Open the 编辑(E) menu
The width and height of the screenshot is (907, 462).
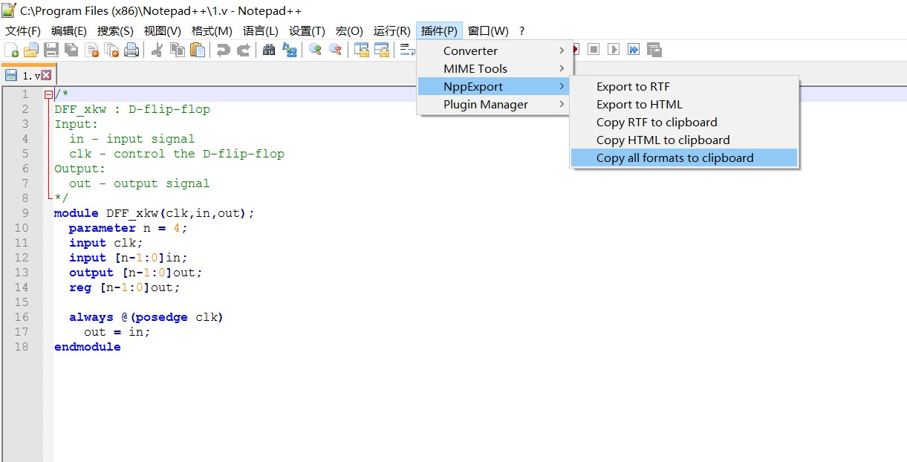[69, 30]
